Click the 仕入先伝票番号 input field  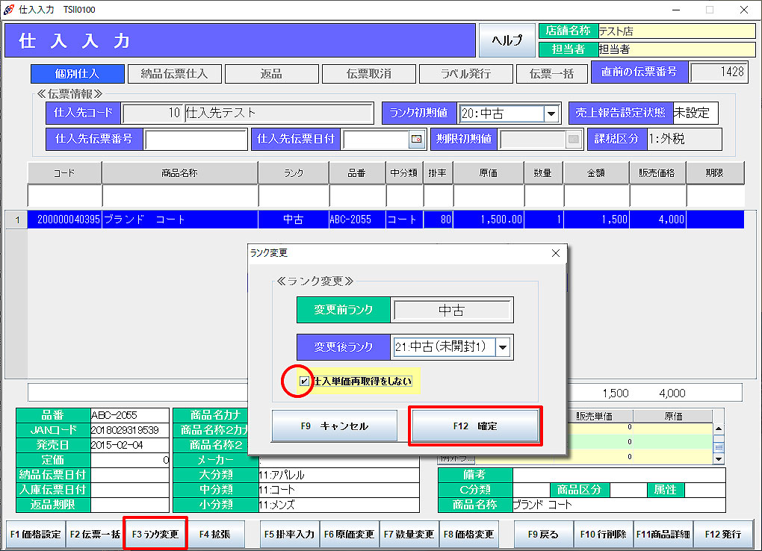click(196, 140)
